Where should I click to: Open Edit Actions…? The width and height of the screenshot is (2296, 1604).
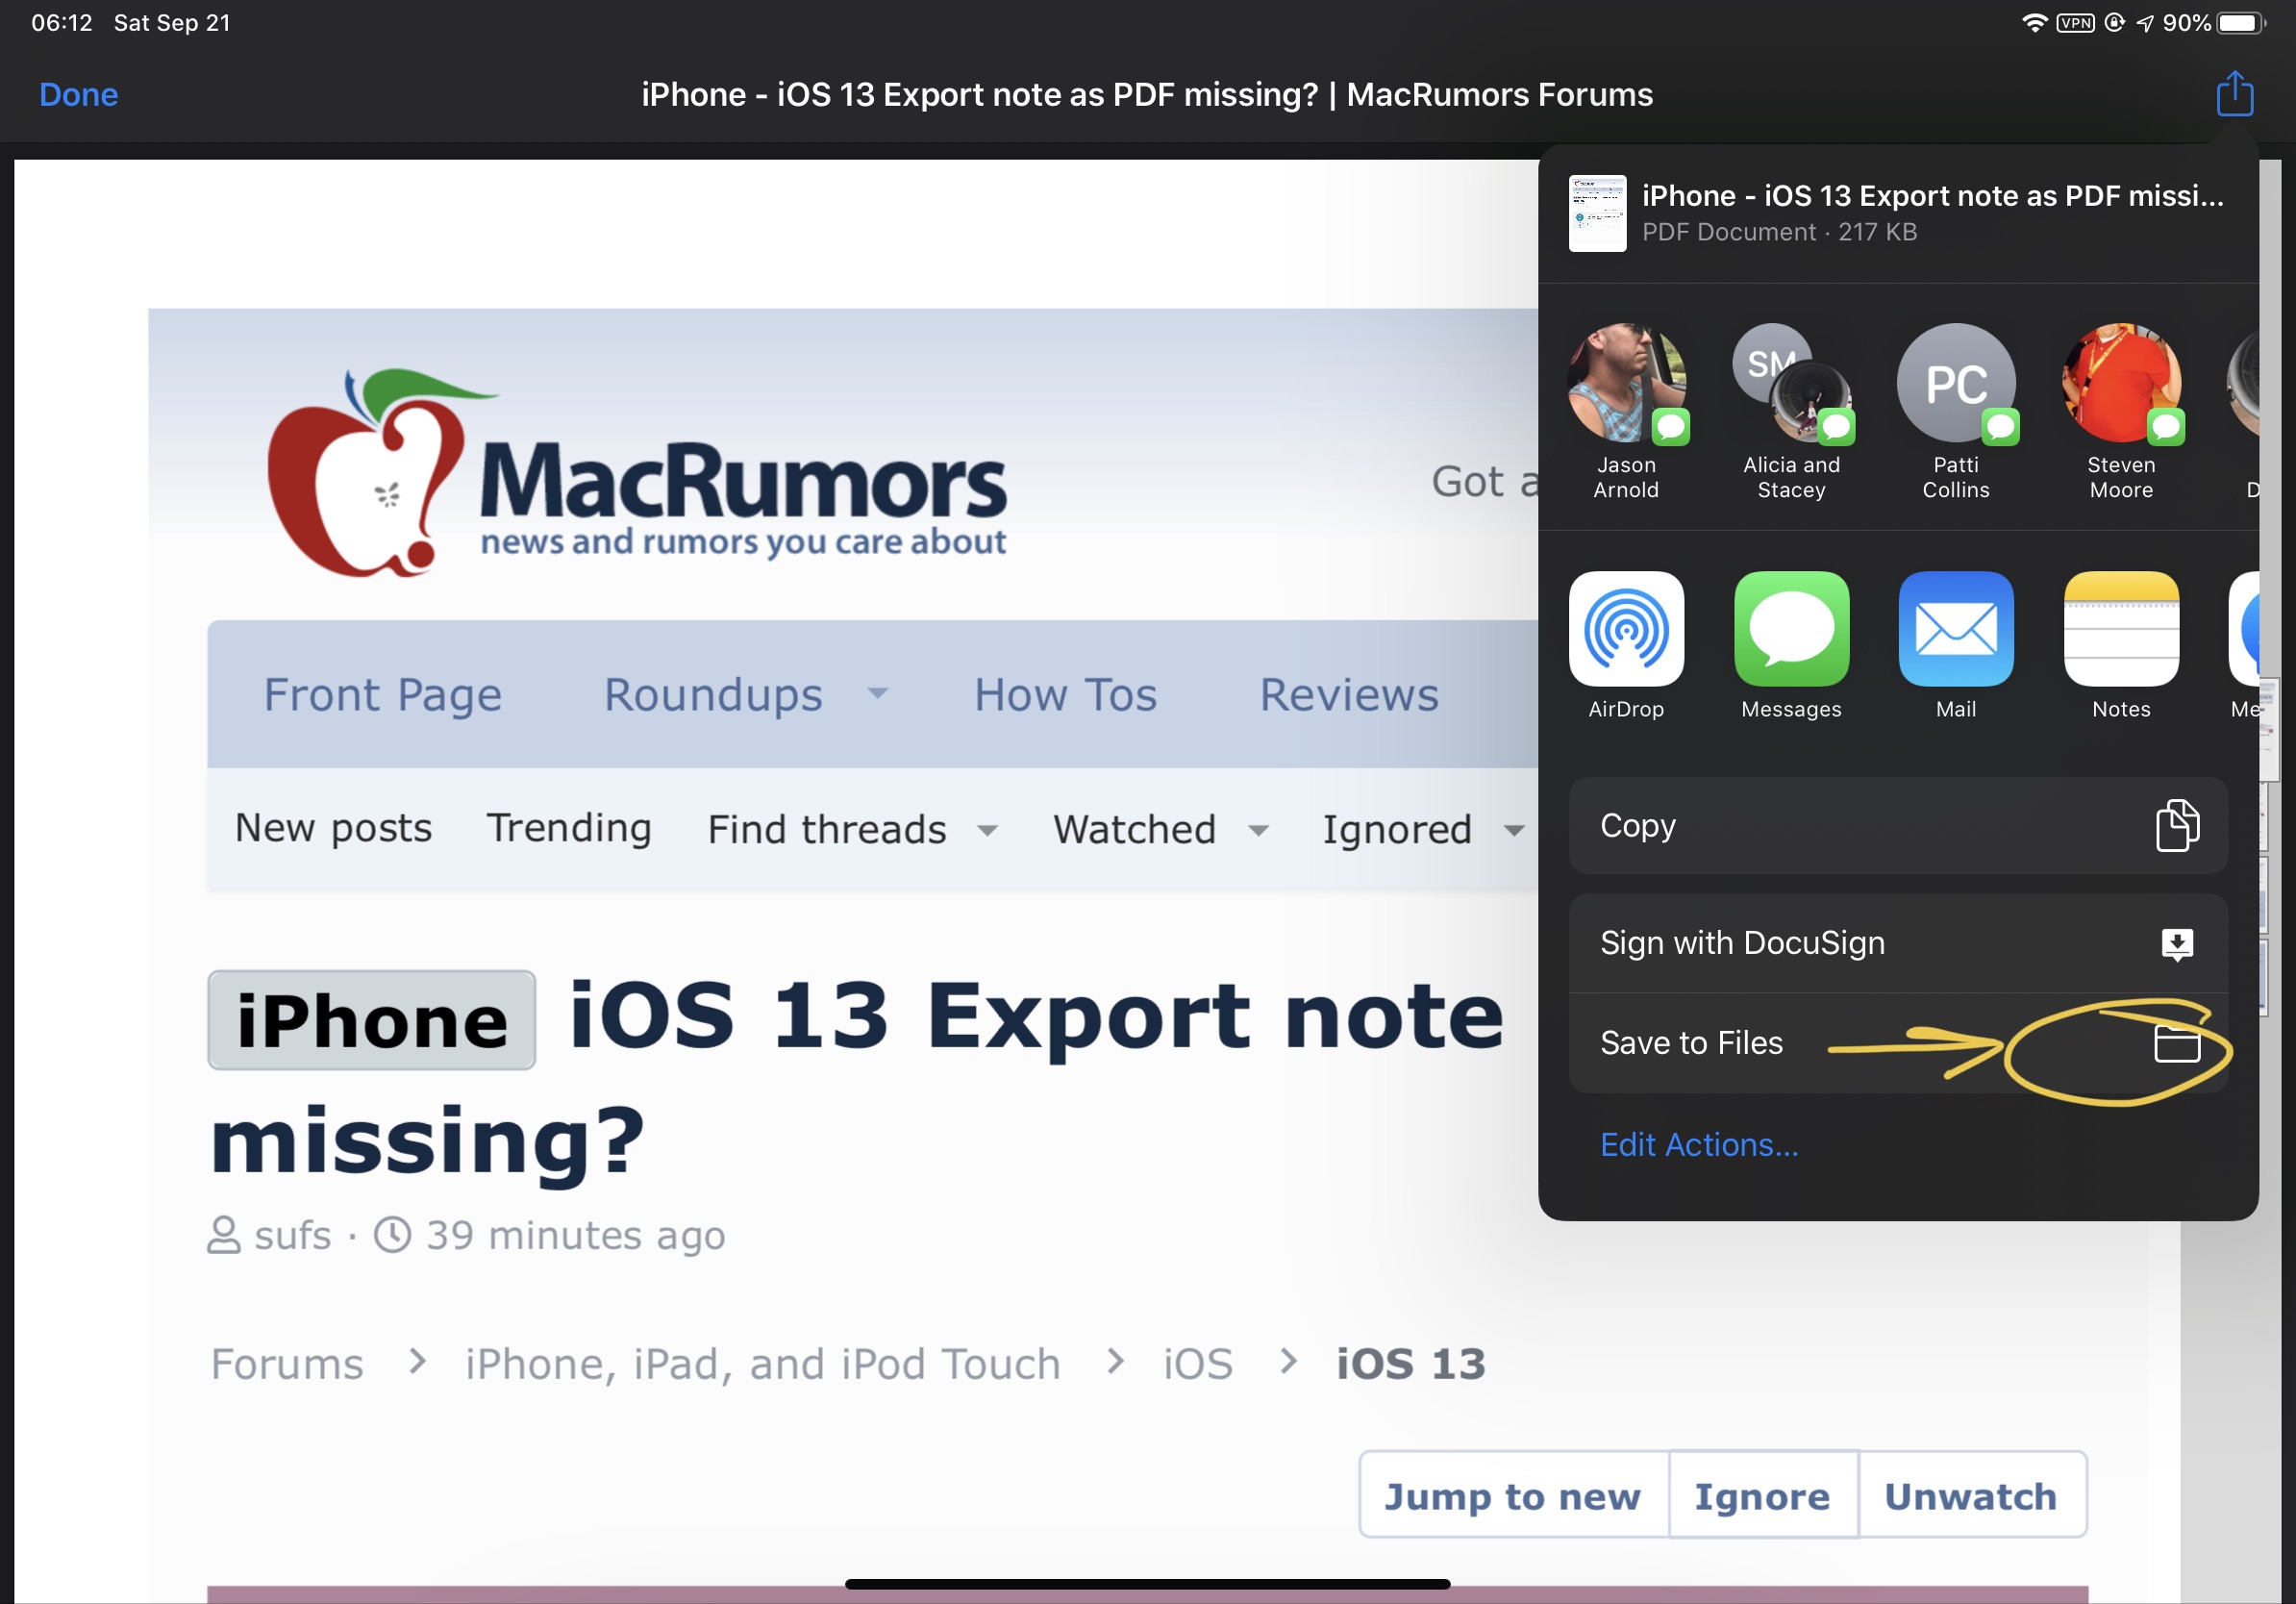point(1698,1145)
